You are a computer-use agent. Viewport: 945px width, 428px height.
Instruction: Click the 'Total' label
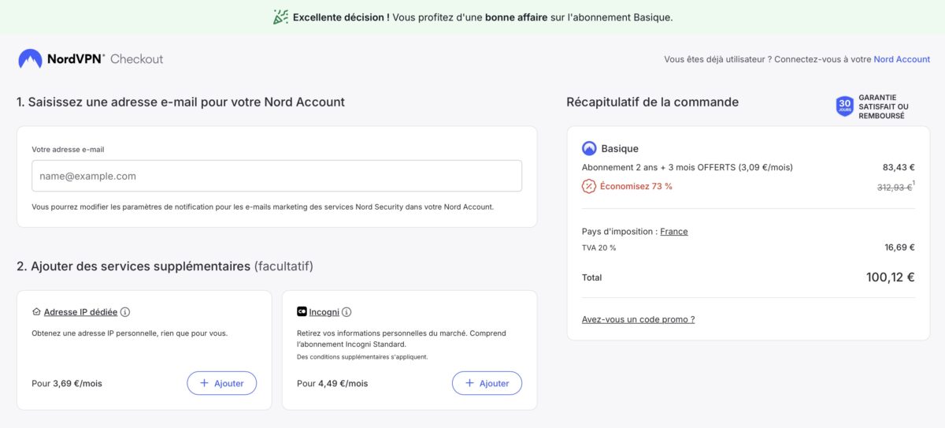(x=591, y=277)
